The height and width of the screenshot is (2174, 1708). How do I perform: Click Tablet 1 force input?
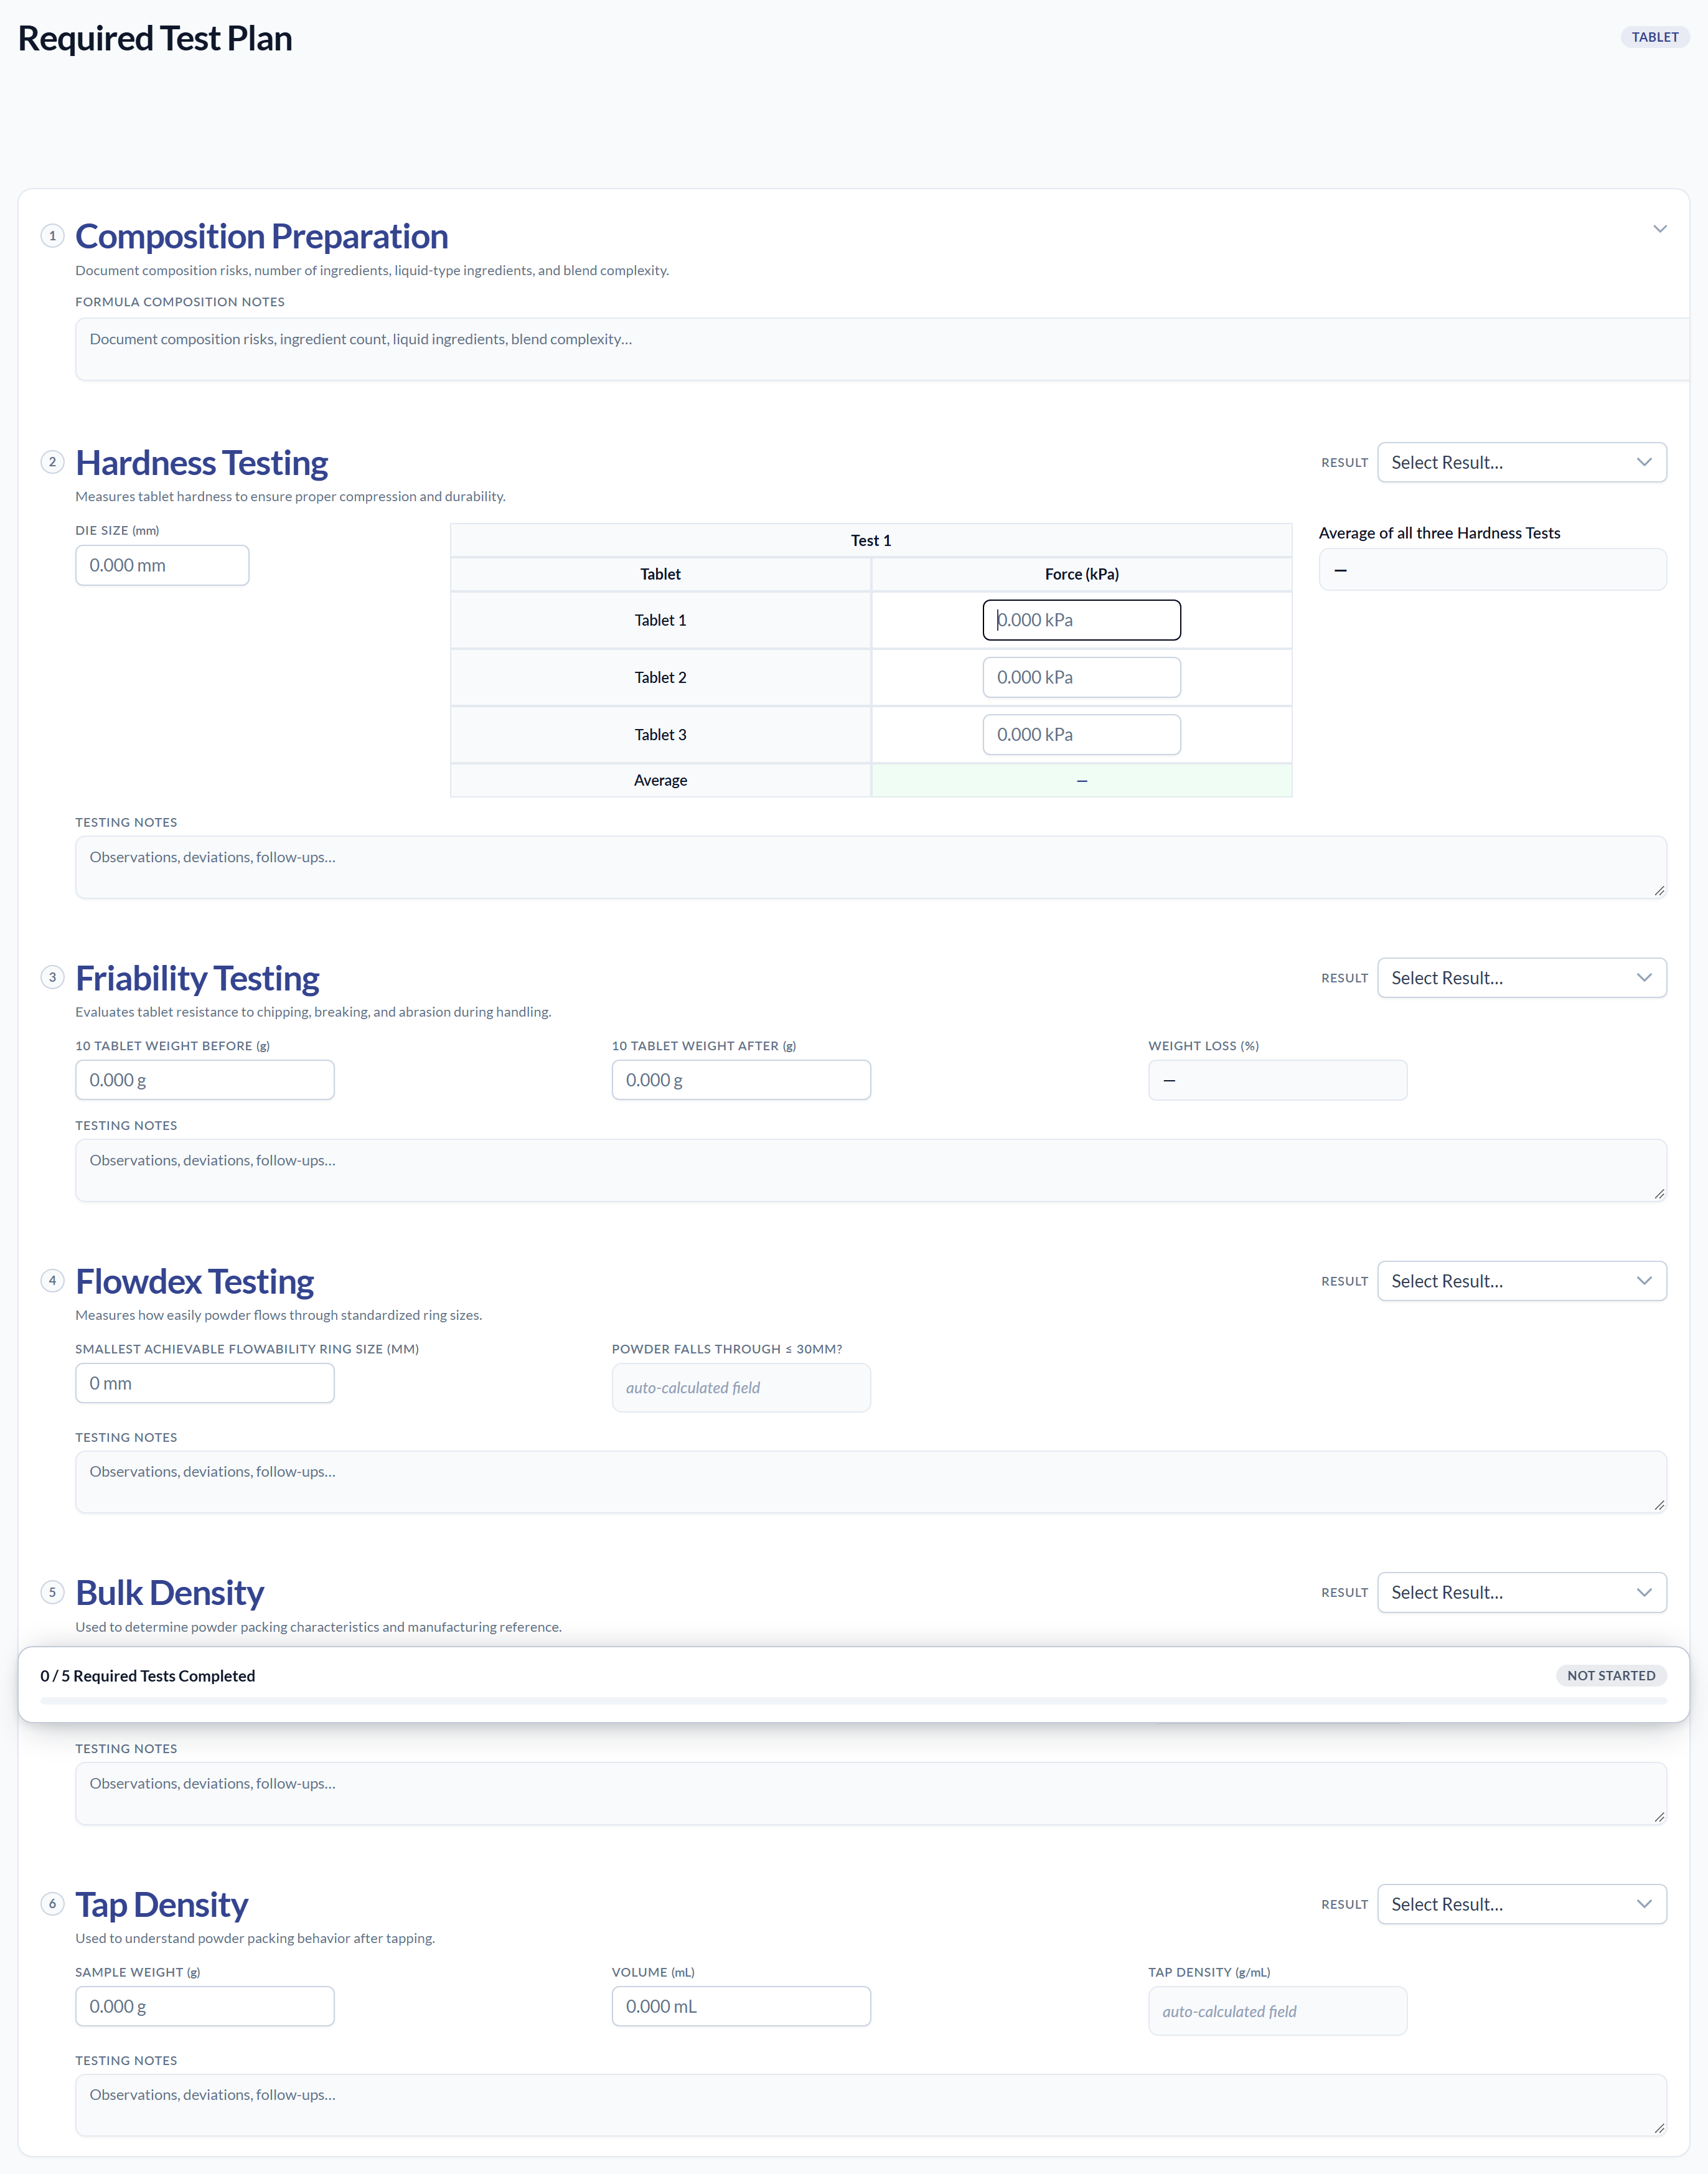[x=1081, y=620]
